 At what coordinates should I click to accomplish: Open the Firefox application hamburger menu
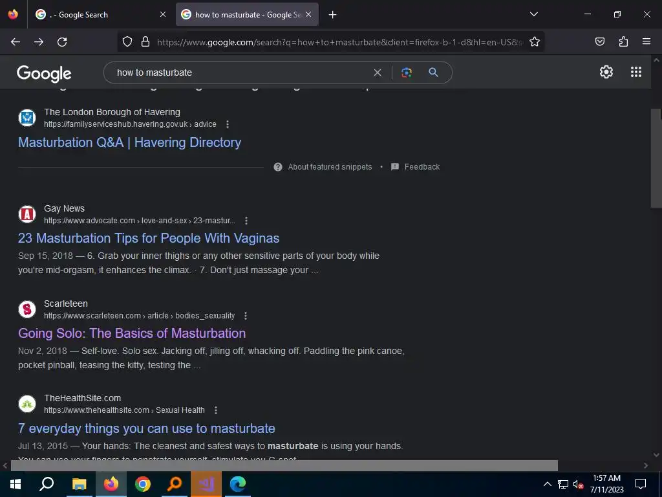646,41
